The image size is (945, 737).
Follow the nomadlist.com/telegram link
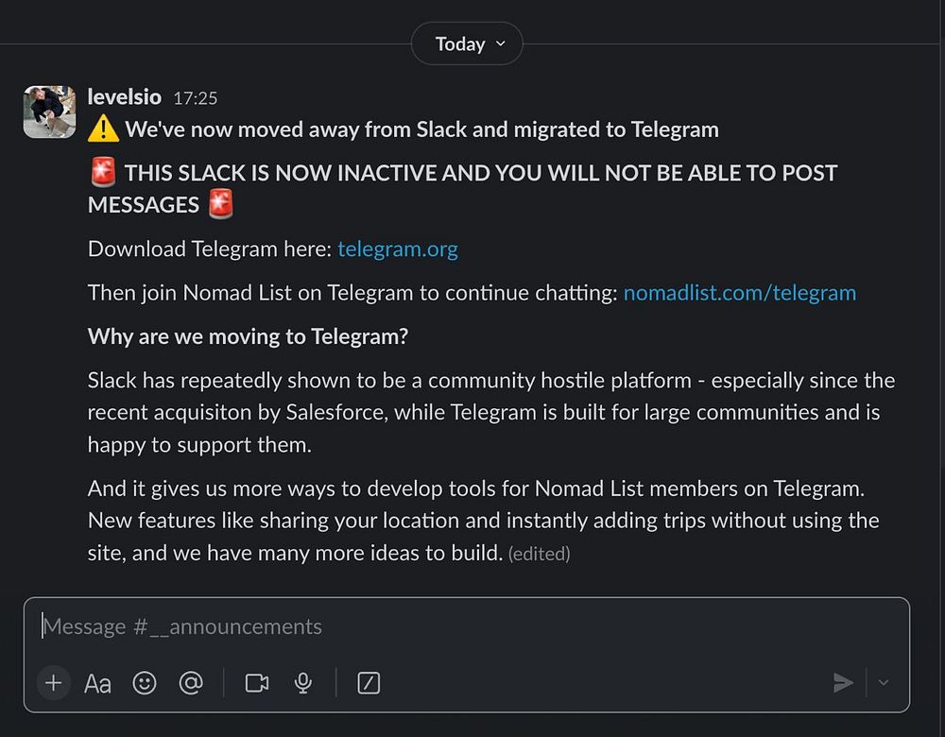click(x=739, y=293)
